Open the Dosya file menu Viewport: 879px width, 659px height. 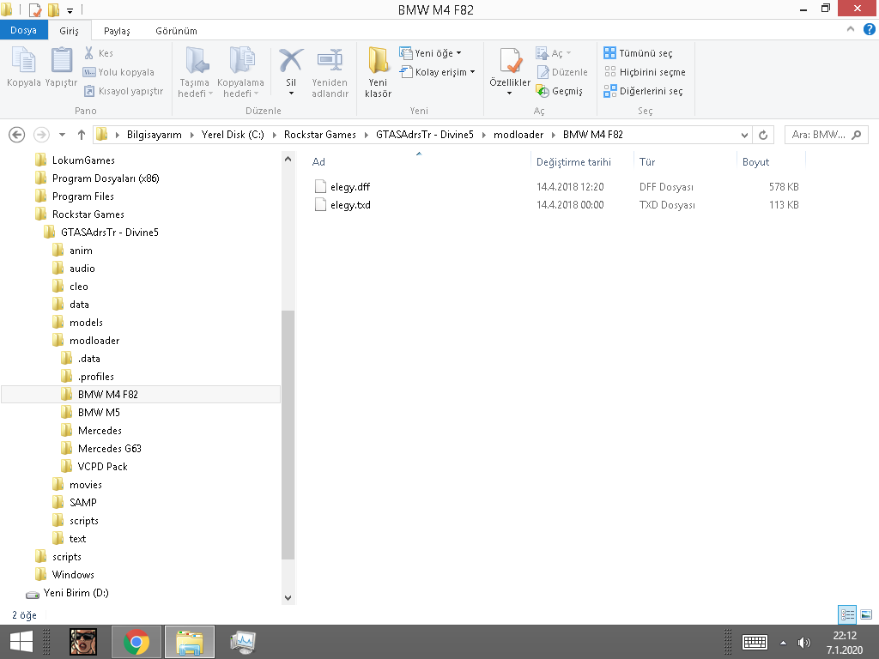point(23,30)
